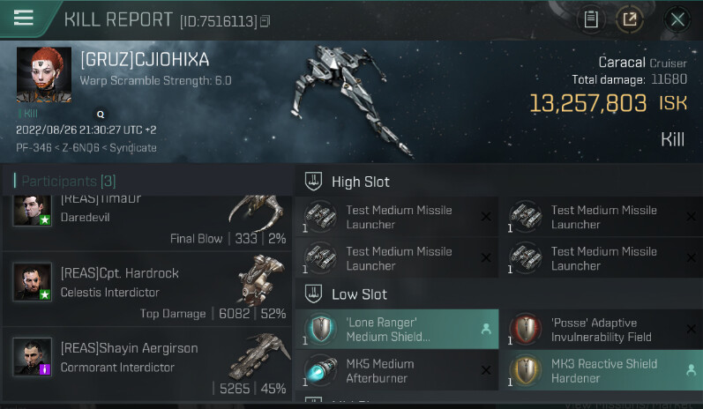Open the Cpt. Hardrock participant entry
The width and height of the screenshot is (703, 409).
click(x=146, y=289)
